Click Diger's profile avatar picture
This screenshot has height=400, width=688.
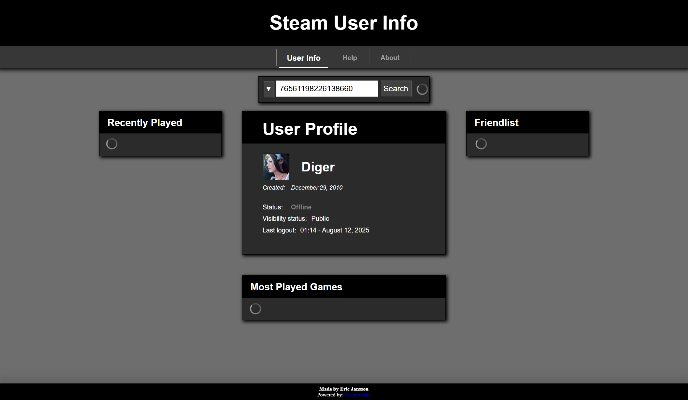coord(276,167)
